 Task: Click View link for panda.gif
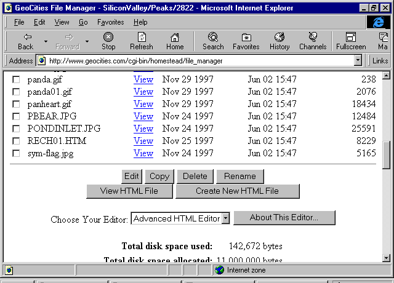143,79
